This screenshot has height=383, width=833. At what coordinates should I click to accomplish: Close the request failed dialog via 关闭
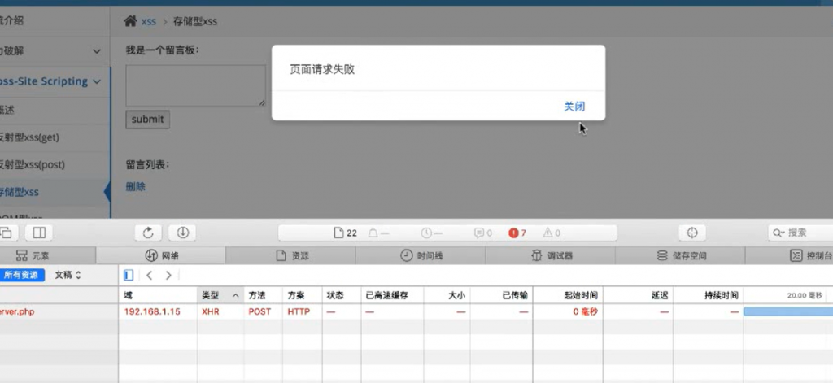(574, 107)
